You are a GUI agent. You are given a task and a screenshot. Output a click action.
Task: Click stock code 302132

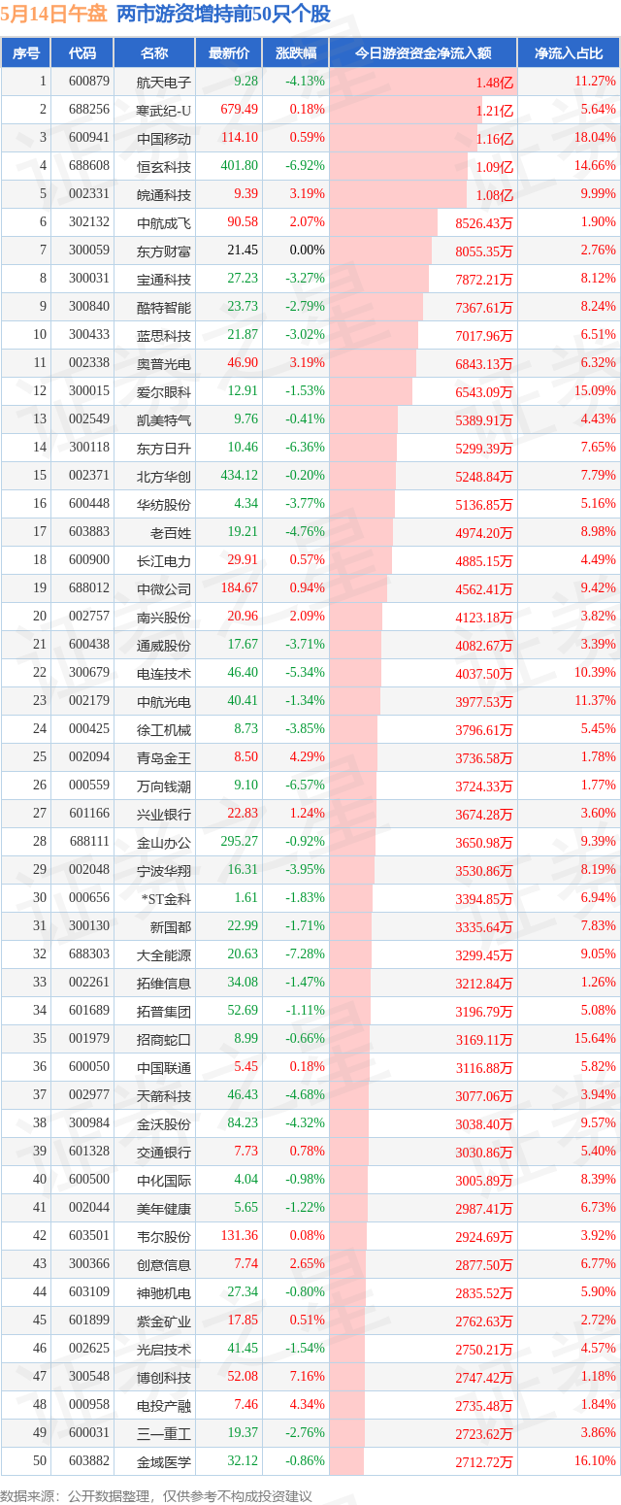click(89, 222)
